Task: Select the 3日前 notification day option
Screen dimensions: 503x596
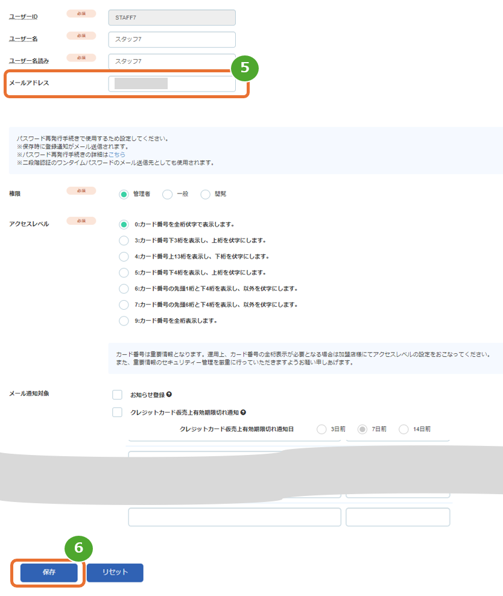Action: tap(321, 429)
